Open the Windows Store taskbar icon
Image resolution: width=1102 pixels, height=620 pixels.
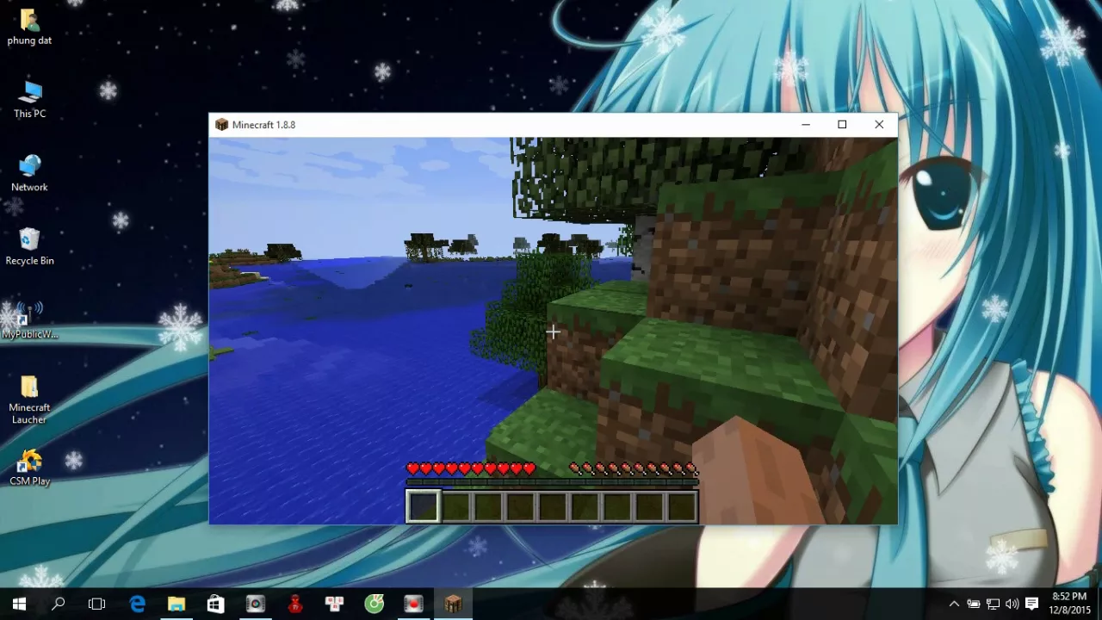(215, 604)
